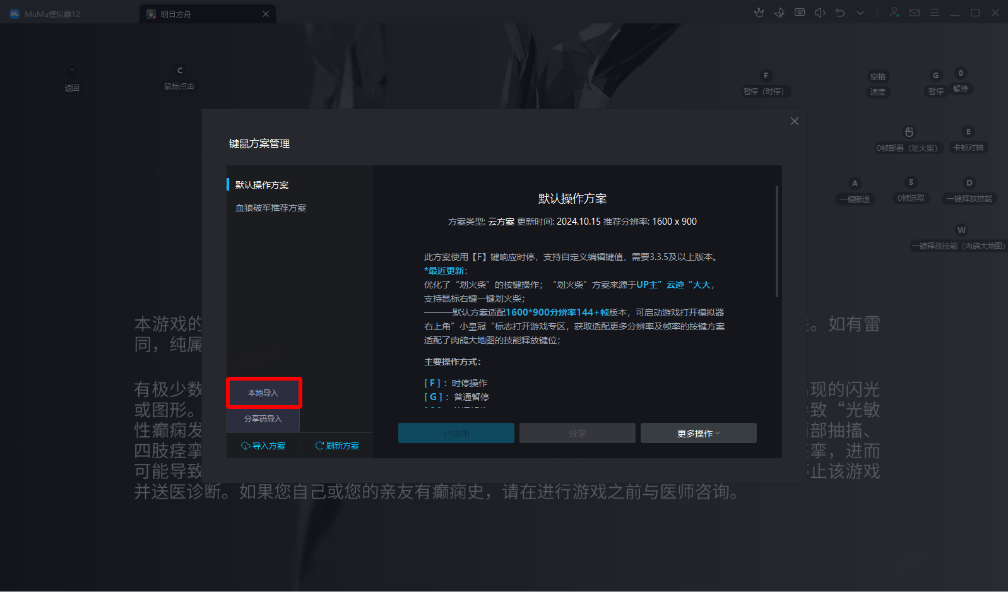This screenshot has width=1008, height=592.
Task: Expand the 更多操作 dropdown
Action: [698, 434]
